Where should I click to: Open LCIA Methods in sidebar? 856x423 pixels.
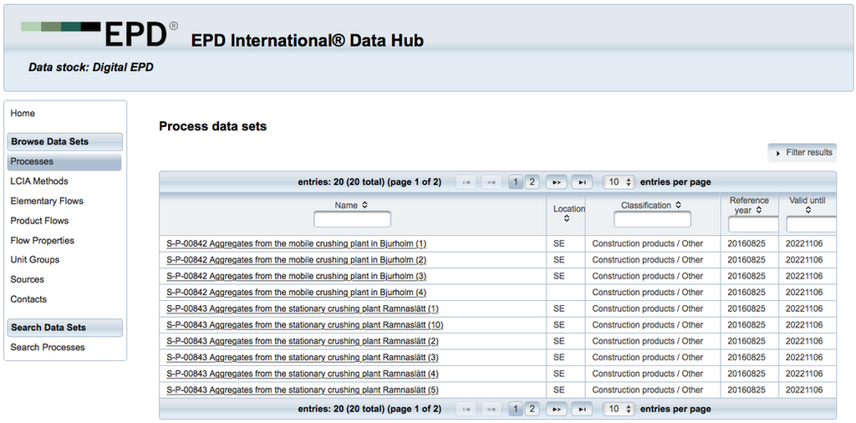click(x=39, y=181)
